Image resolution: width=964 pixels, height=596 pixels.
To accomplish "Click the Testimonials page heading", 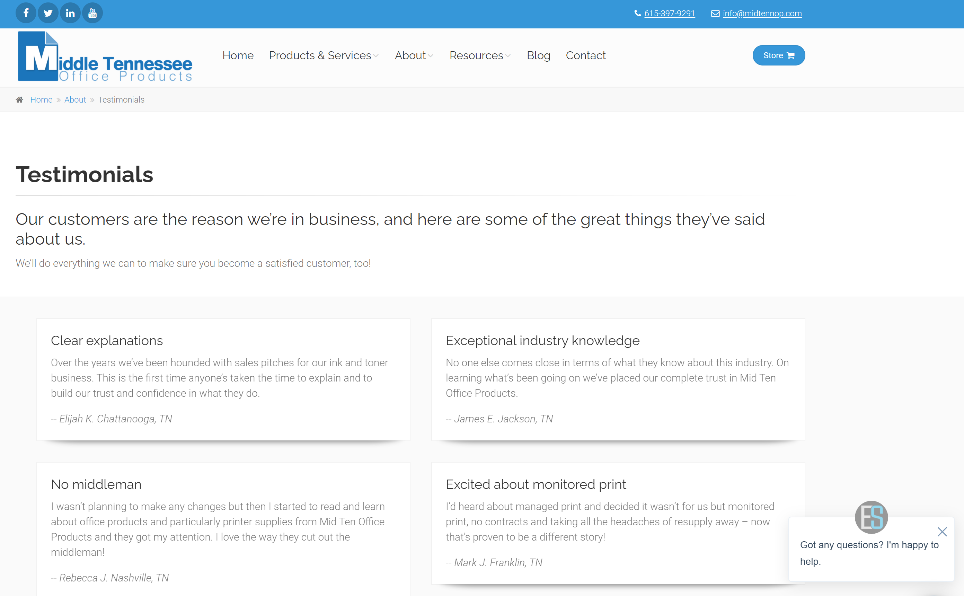I will pos(84,174).
